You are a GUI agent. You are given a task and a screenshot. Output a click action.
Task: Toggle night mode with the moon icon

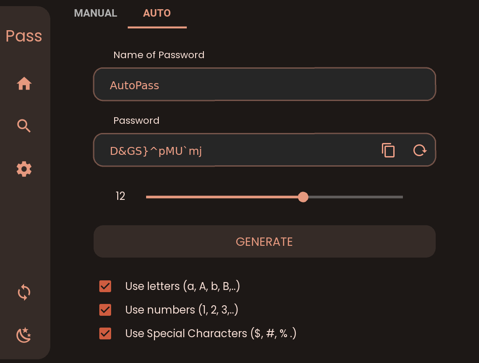pos(24,335)
